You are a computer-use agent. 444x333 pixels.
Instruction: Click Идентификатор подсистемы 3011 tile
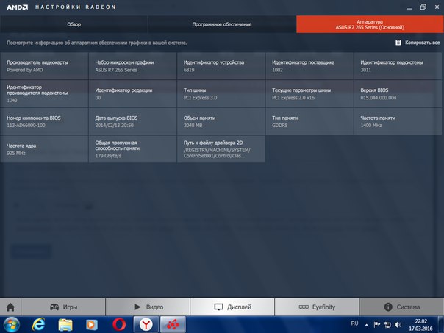tap(398, 66)
